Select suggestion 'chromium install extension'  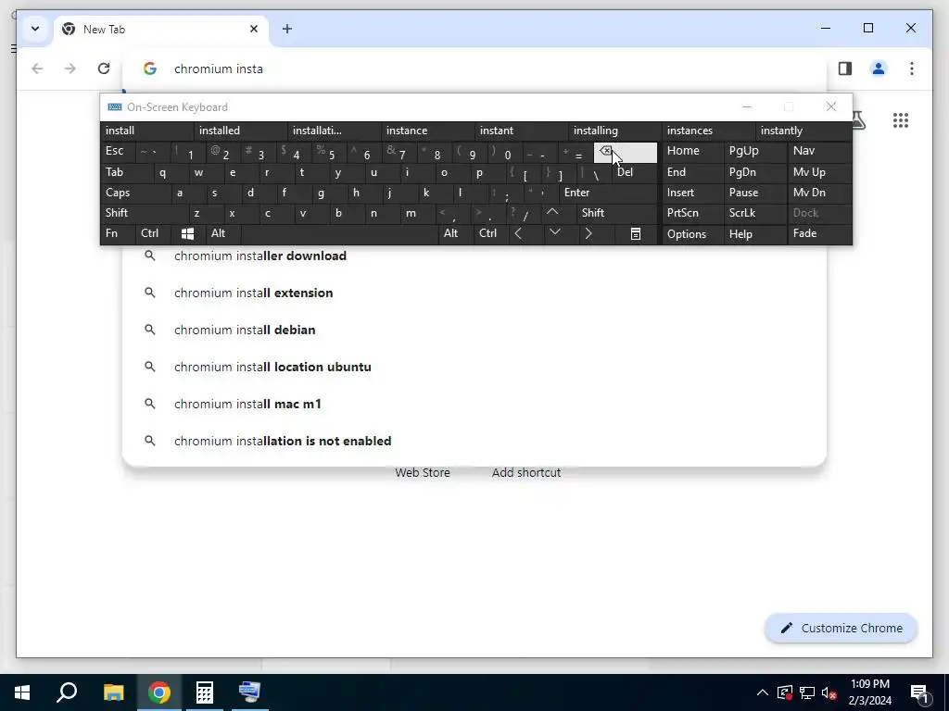[474, 293]
